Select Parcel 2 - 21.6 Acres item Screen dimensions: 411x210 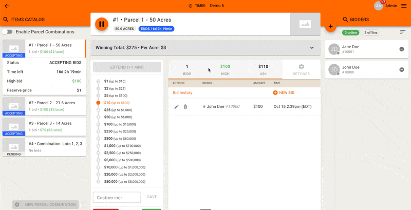[x=43, y=106]
